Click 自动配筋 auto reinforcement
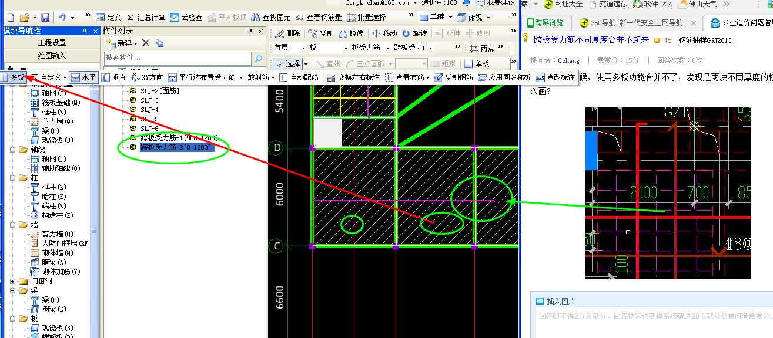Image resolution: width=773 pixels, height=338 pixels. [x=299, y=77]
